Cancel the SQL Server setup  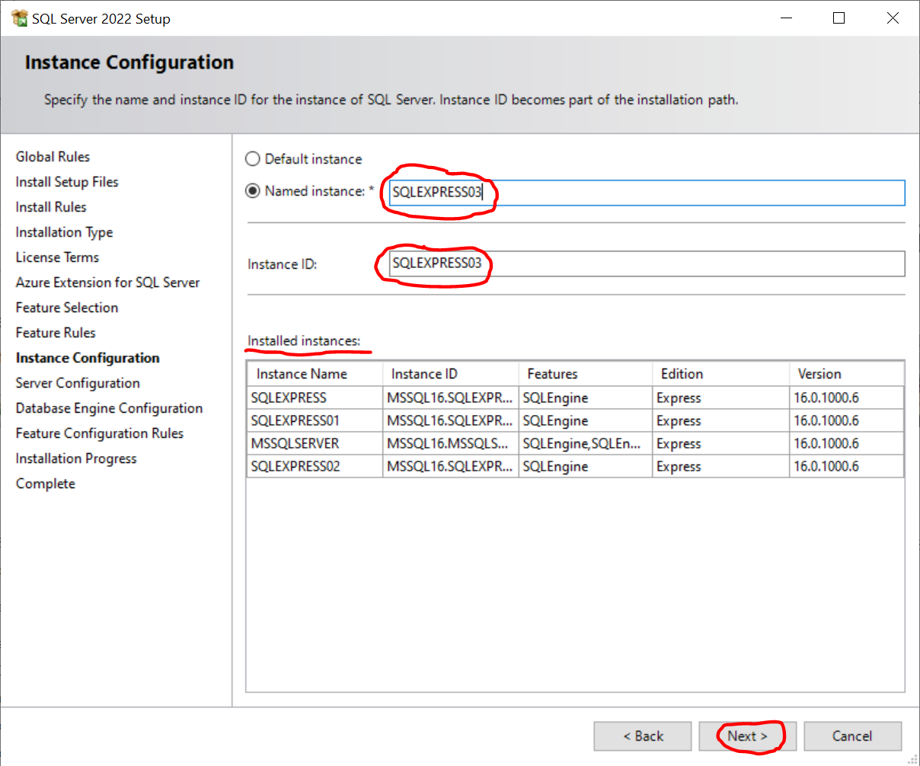[x=852, y=736]
